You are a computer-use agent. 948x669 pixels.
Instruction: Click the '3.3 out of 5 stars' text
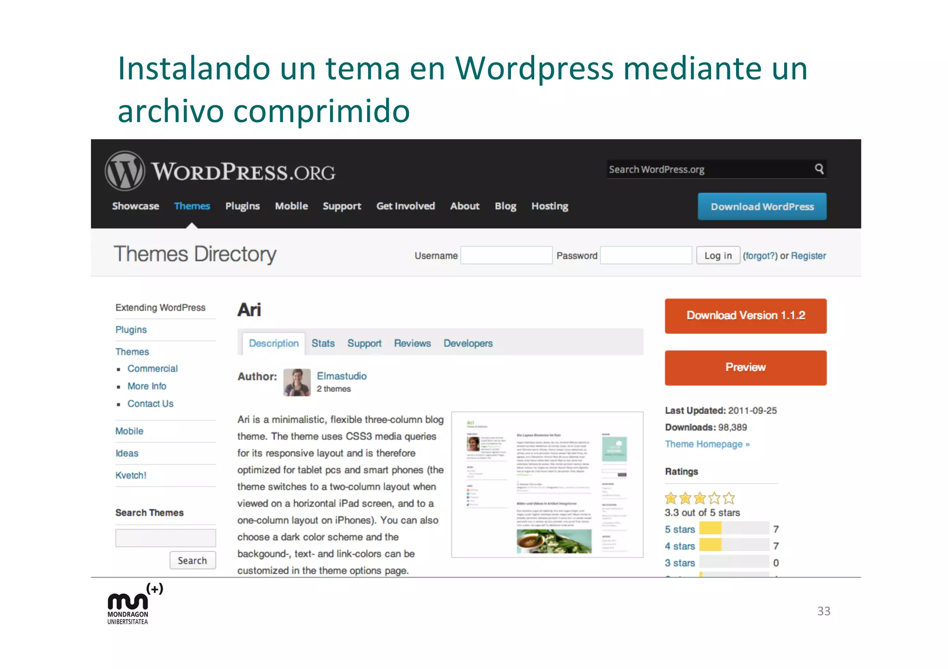pyautogui.click(x=702, y=513)
